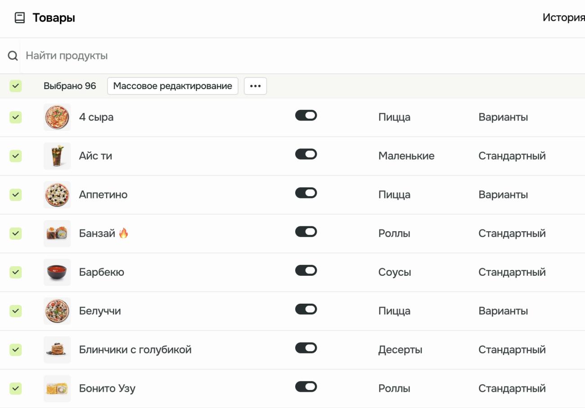
Task: Click Варианты in the Белуччи row
Action: point(503,311)
